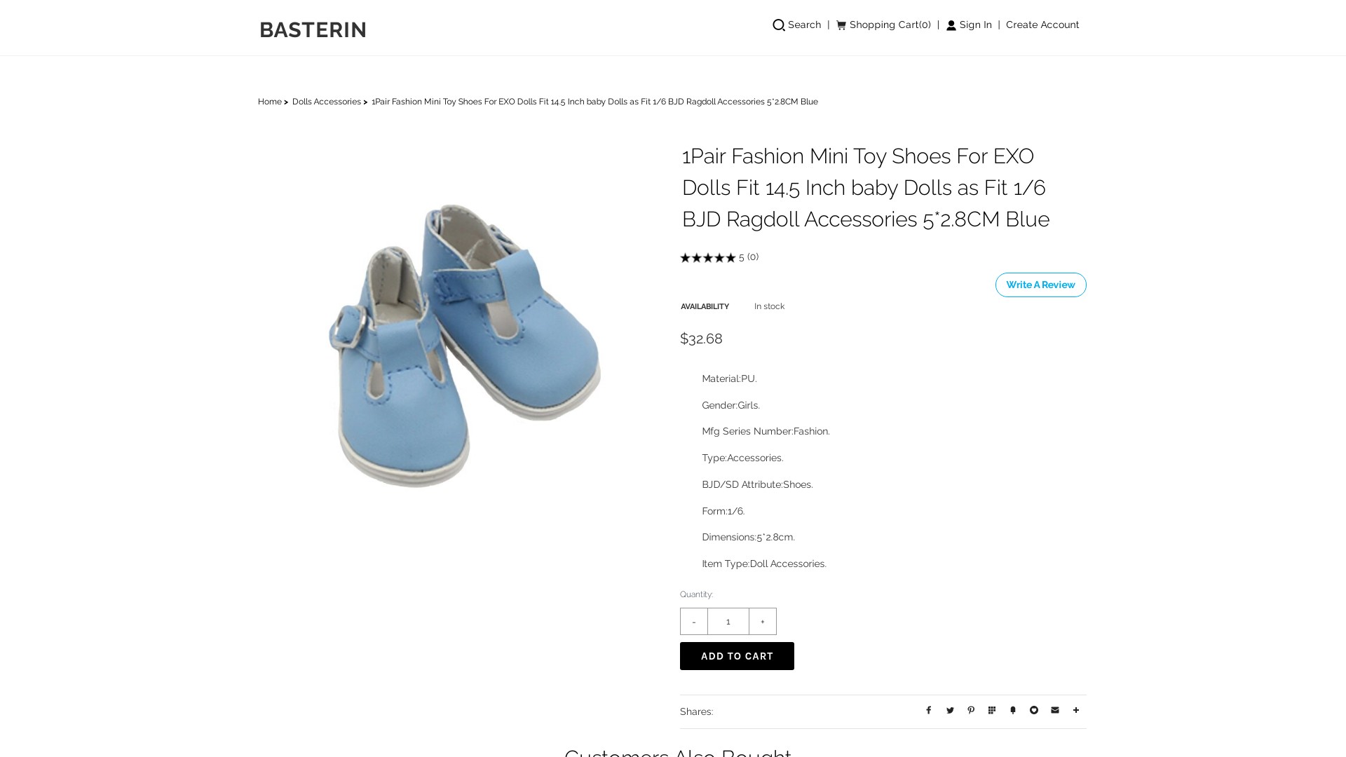The width and height of the screenshot is (1346, 757).
Task: Show more sharing options plus icon
Action: click(x=1076, y=711)
